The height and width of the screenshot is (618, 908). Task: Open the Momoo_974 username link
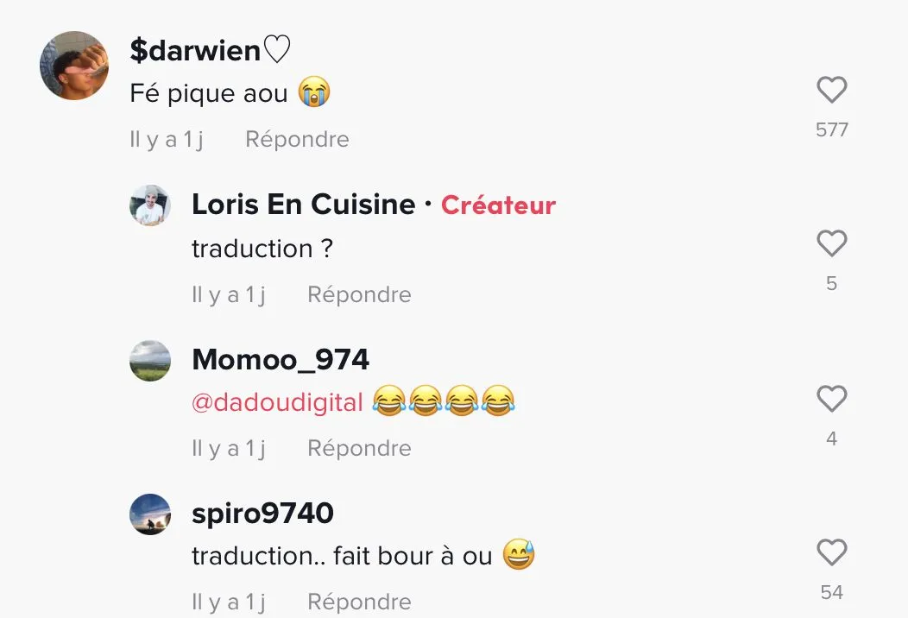coord(281,359)
